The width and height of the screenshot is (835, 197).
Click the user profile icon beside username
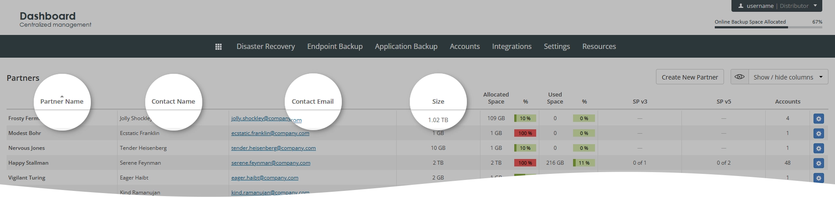(741, 6)
